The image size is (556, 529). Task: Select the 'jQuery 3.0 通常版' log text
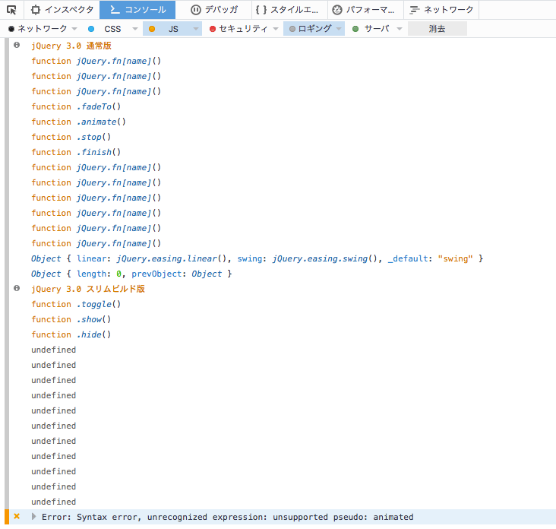(71, 46)
